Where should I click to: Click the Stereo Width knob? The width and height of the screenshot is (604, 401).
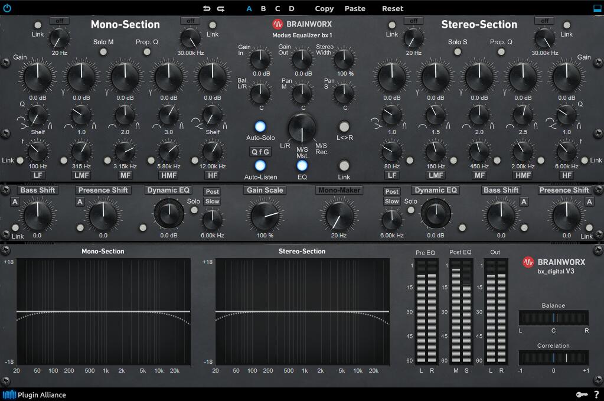(344, 58)
